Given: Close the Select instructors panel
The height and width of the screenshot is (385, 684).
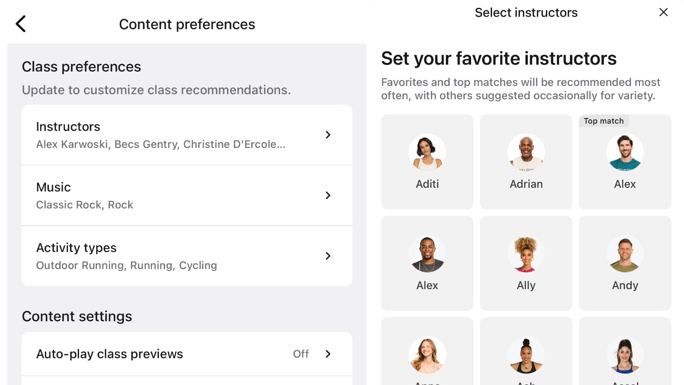Looking at the screenshot, I should [663, 12].
